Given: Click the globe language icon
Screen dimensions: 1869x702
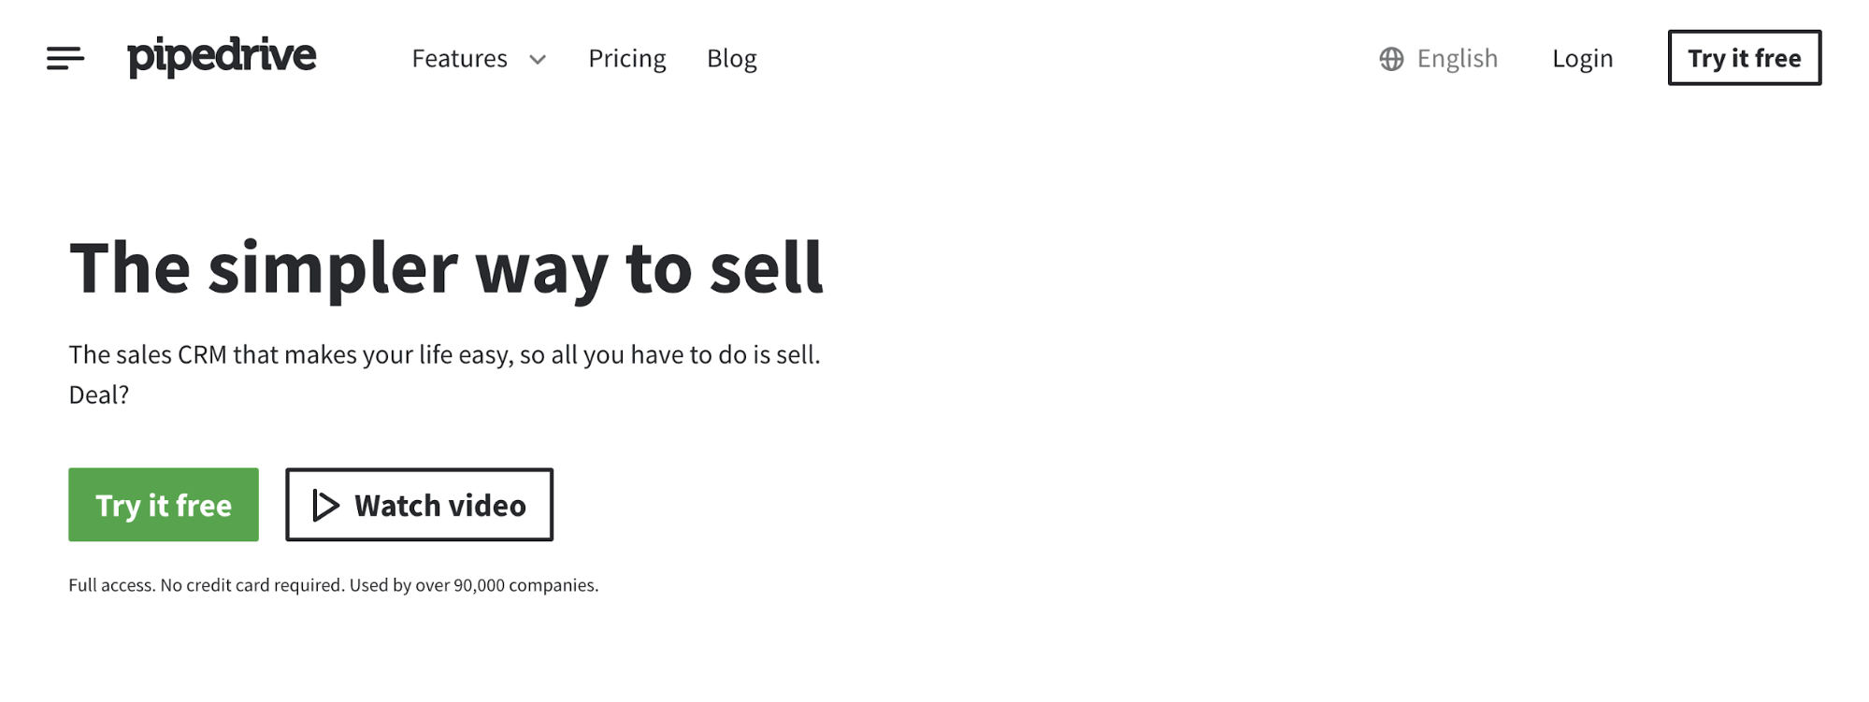Looking at the screenshot, I should 1391,59.
